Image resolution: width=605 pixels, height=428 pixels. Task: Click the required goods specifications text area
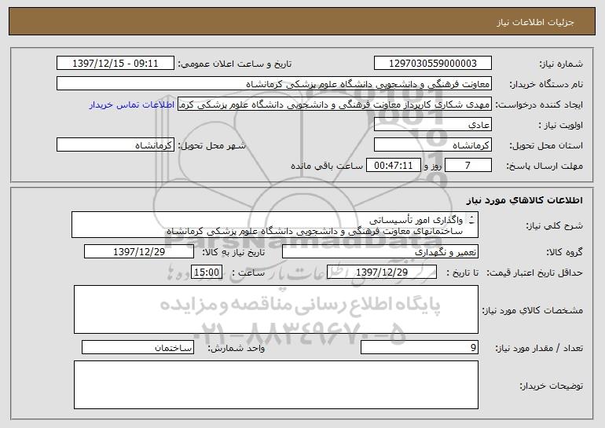pos(276,309)
